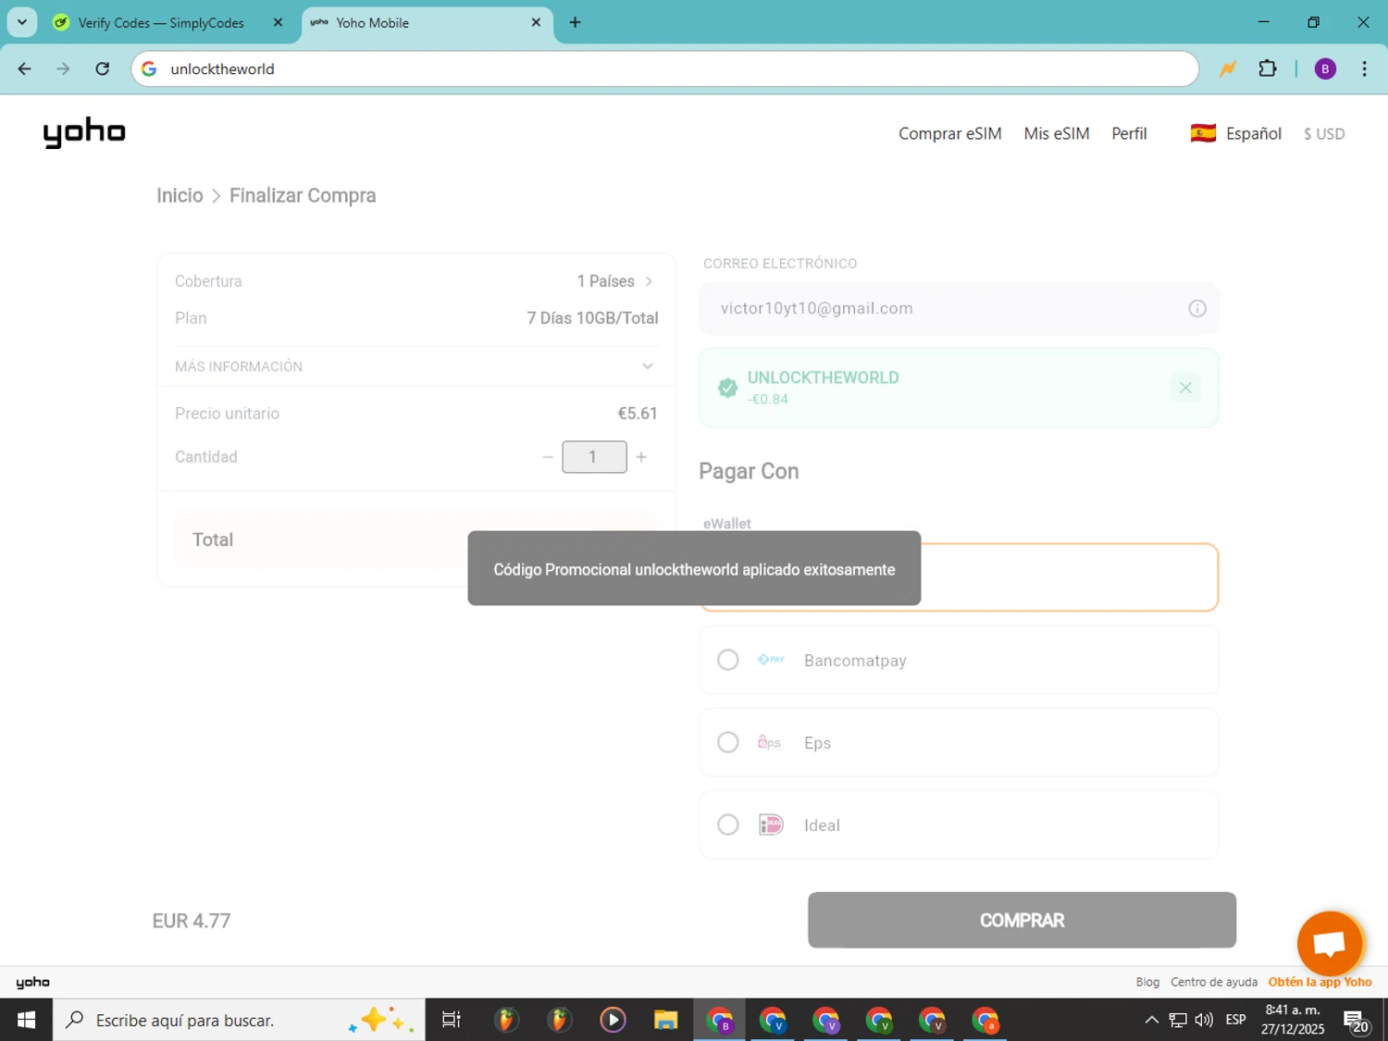The width and height of the screenshot is (1388, 1041).
Task: Click the 7 Días 10GB/Total plan text
Action: (592, 318)
